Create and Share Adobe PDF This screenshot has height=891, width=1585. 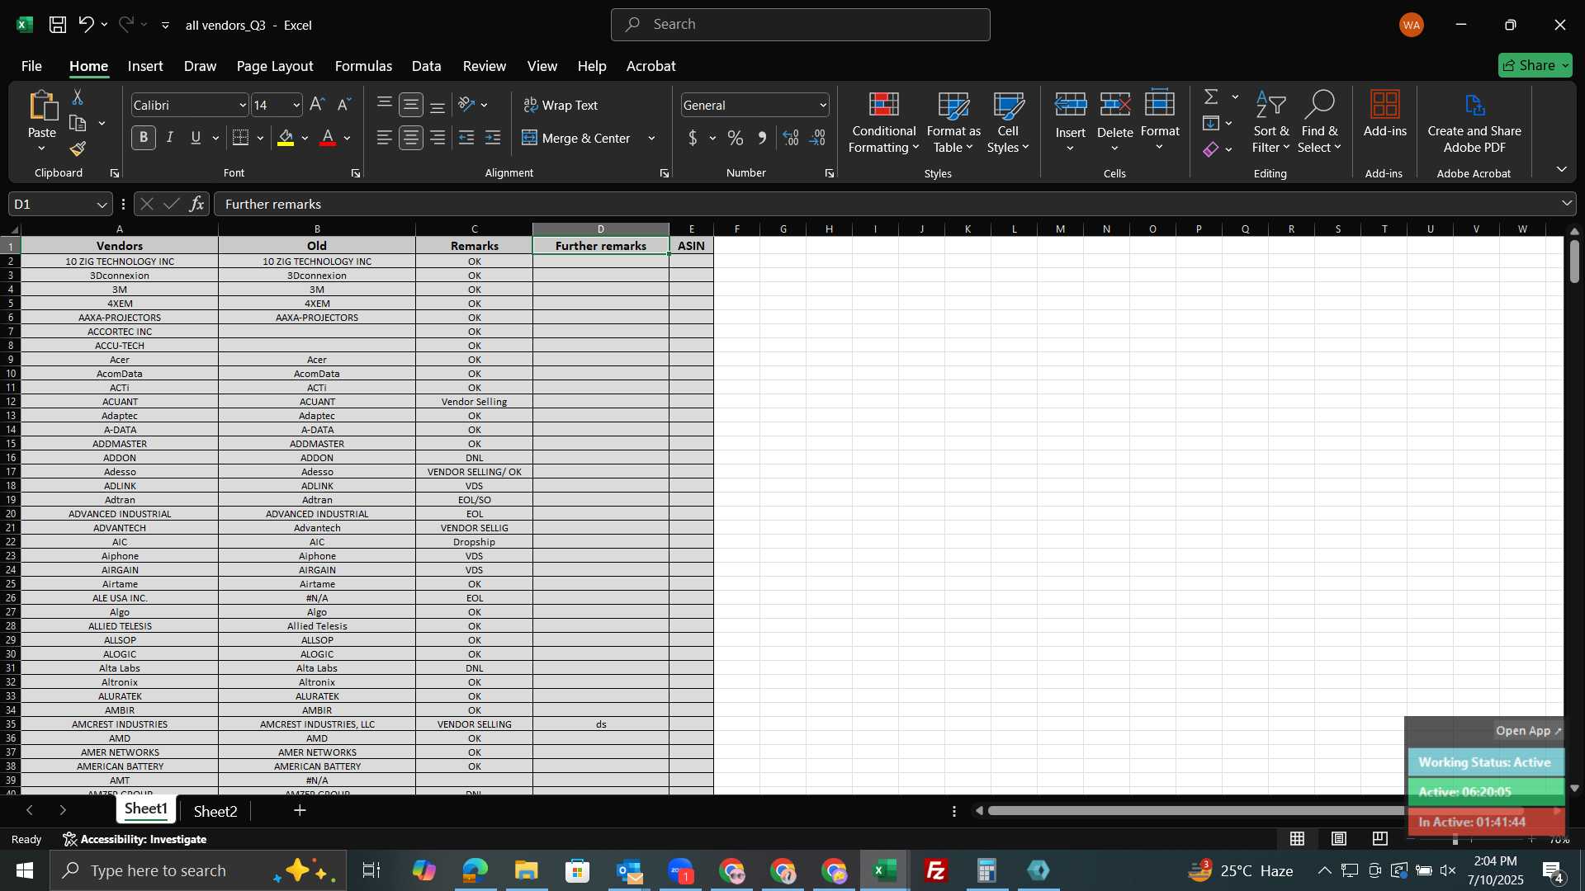pos(1474,122)
